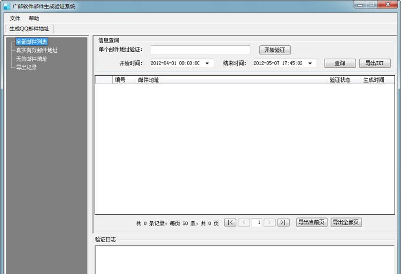
Task: Select 真实有效邮件地址 tree node
Action: [x=37, y=50]
